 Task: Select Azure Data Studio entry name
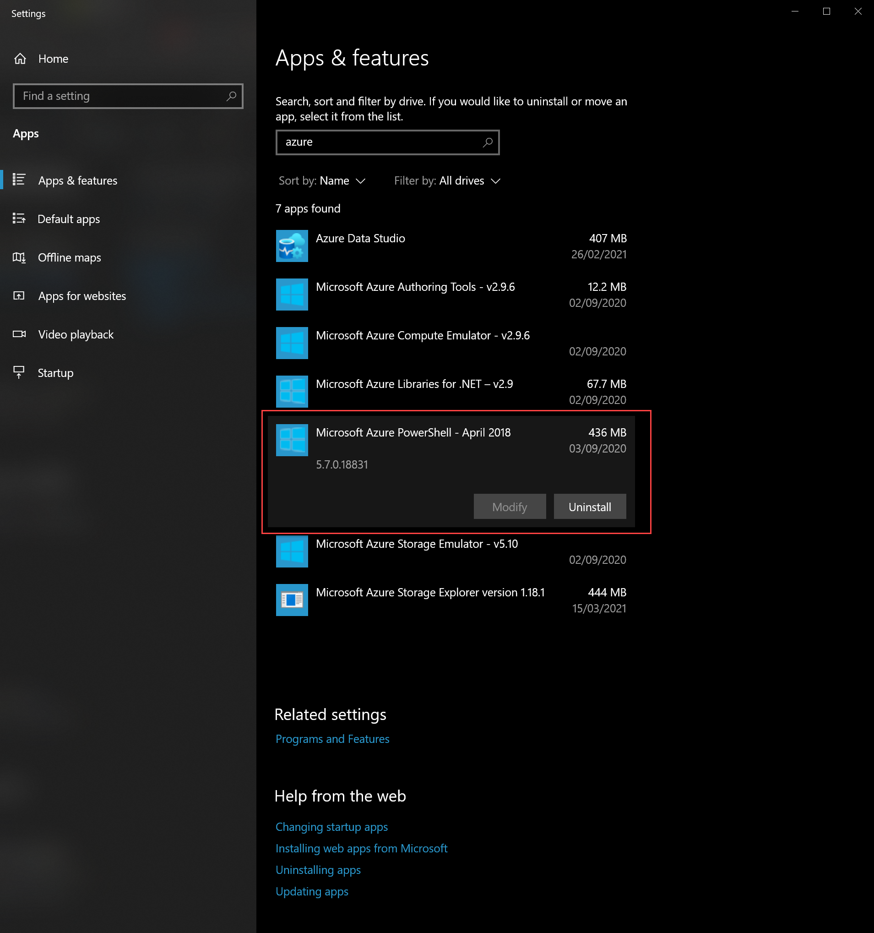[360, 238]
